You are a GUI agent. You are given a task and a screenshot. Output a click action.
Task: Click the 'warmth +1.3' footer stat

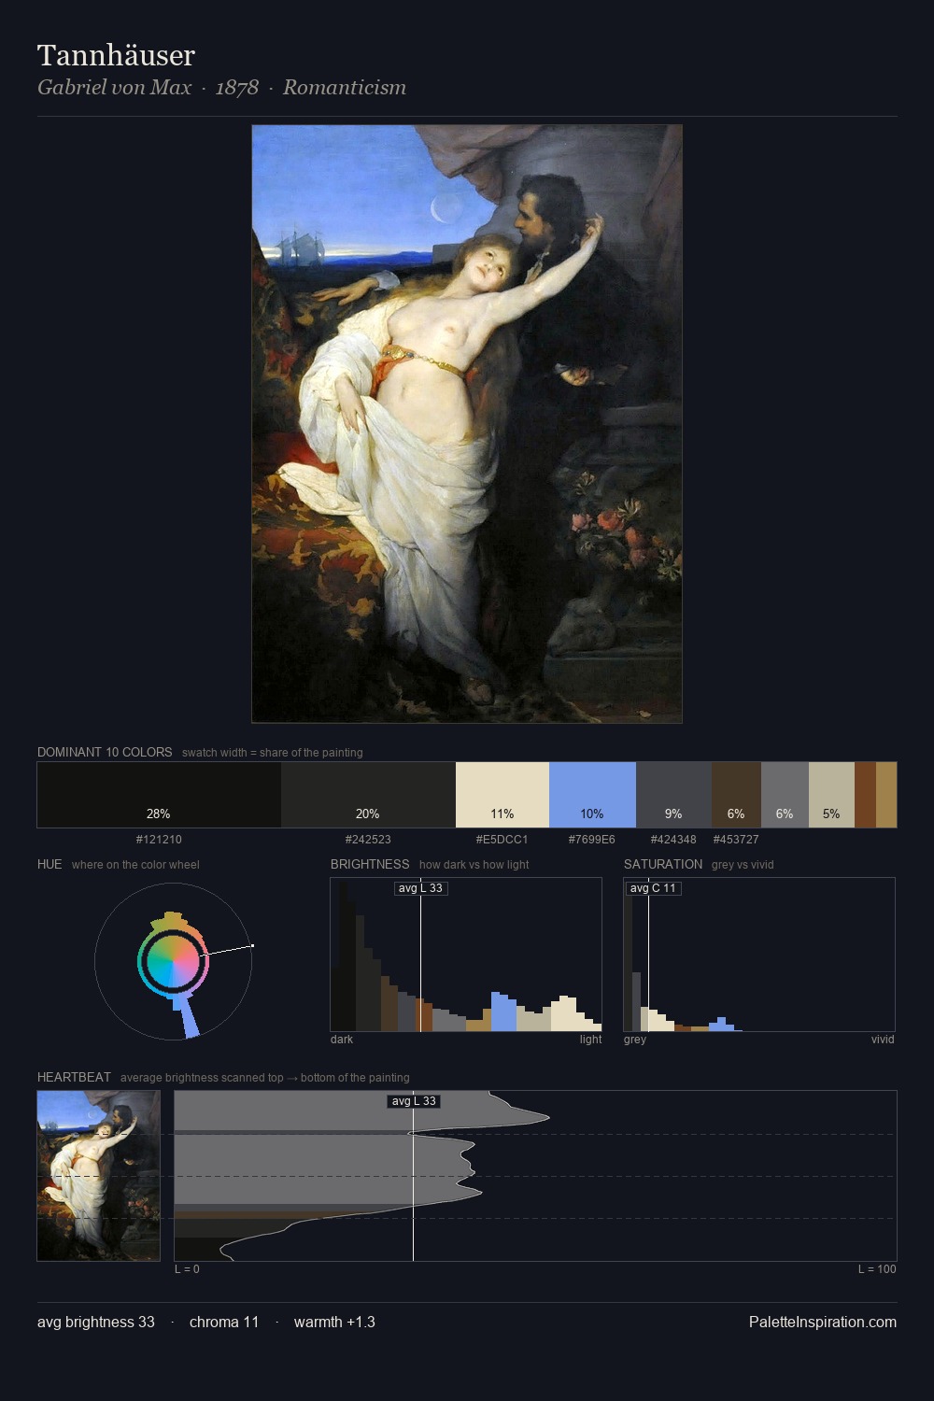click(x=334, y=1322)
